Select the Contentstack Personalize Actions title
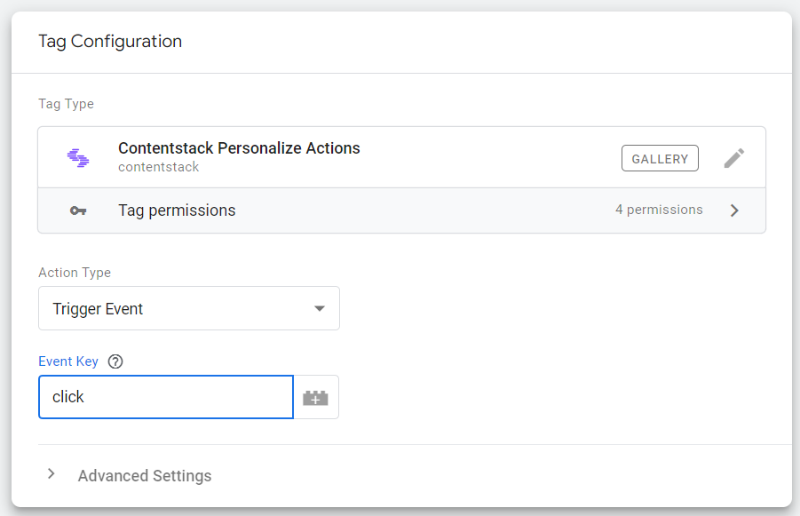The height and width of the screenshot is (516, 800). [x=239, y=148]
